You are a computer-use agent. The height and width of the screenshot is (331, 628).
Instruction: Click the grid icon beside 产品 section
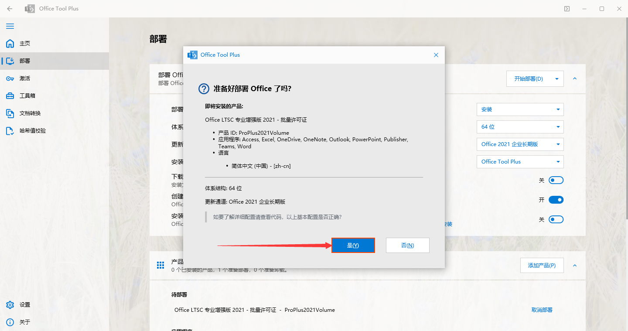[x=160, y=265]
